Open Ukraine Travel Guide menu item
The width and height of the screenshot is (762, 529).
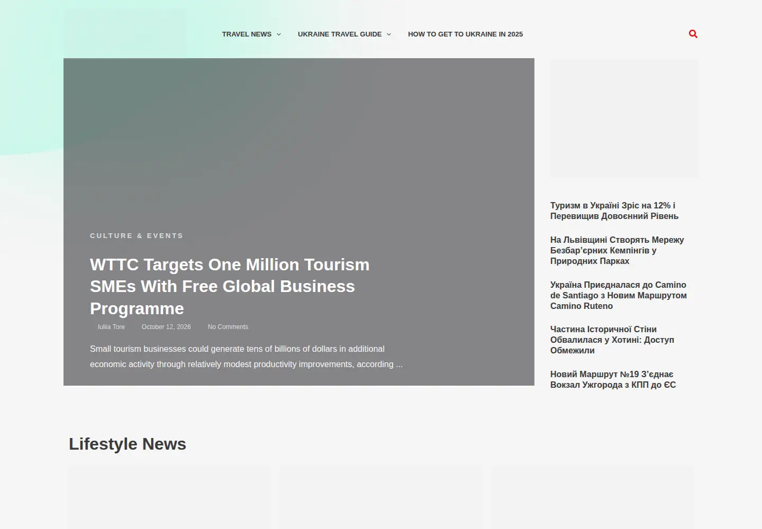340,34
